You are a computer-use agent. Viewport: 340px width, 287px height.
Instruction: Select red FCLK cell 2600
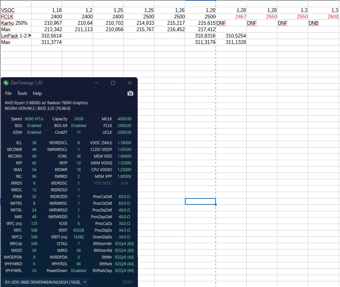324,17
